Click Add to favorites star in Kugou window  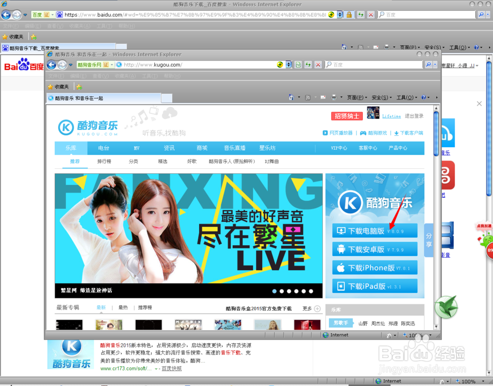[x=79, y=87]
